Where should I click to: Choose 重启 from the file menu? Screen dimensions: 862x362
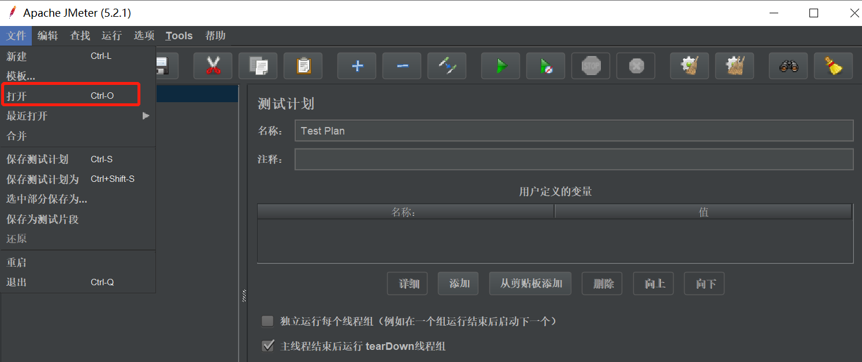point(78,263)
